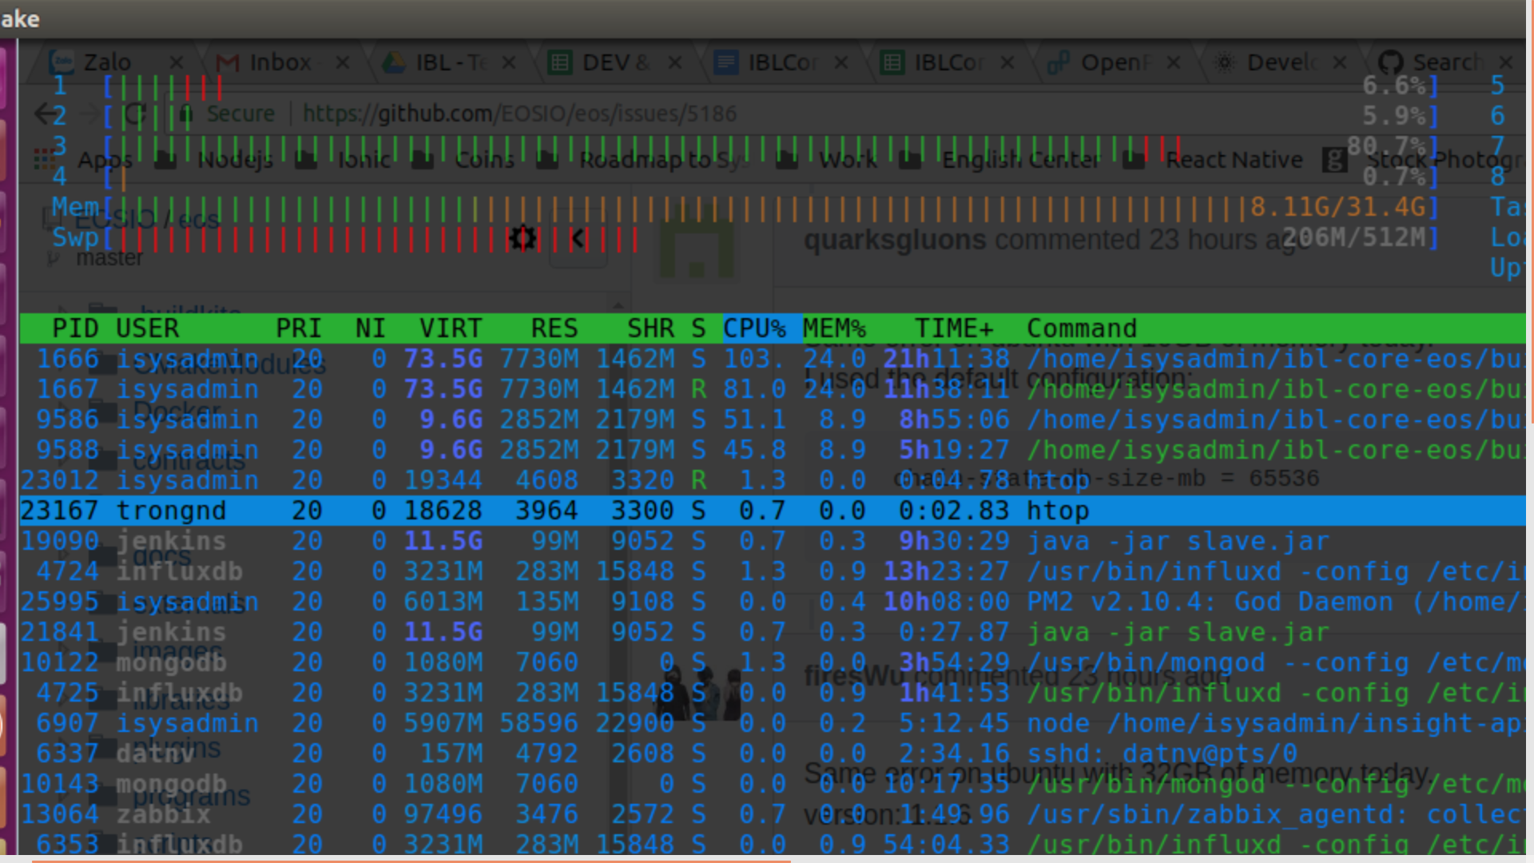Click the branch icon next to master
The height and width of the screenshot is (863, 1534).
point(53,257)
